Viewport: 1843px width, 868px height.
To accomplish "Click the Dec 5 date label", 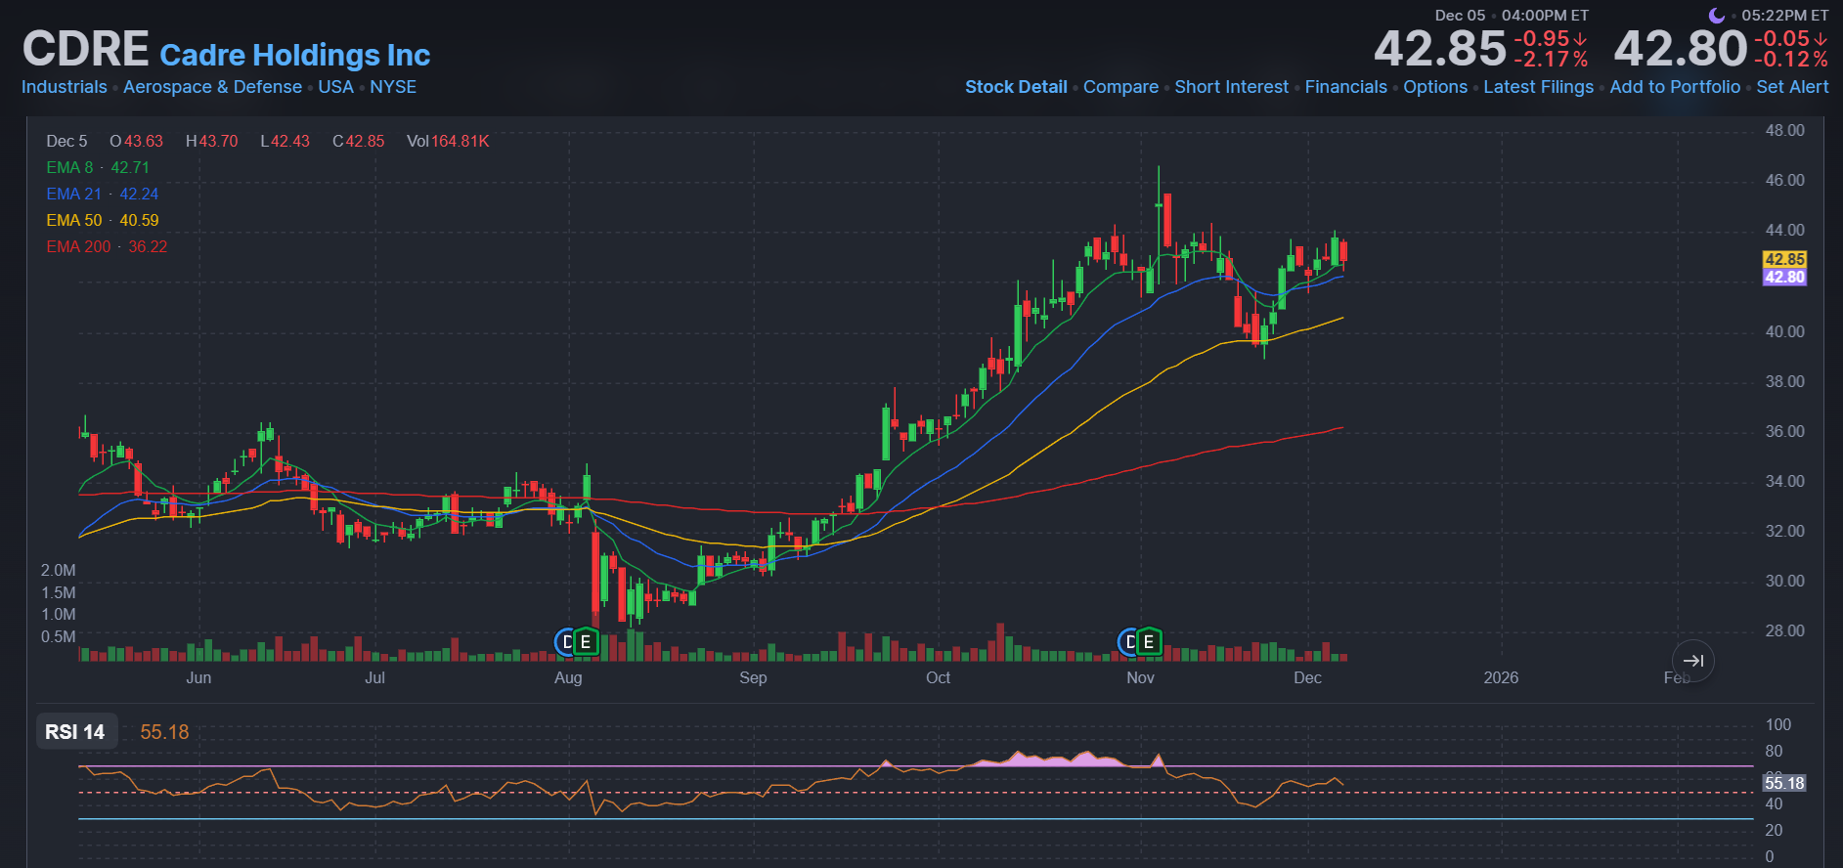I will (66, 141).
